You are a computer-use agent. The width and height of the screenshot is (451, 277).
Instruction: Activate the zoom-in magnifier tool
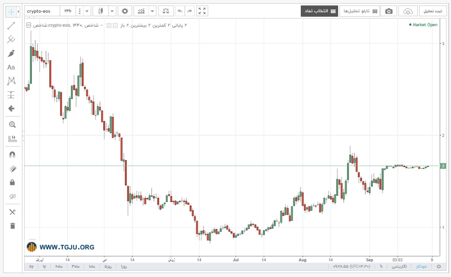[12, 125]
